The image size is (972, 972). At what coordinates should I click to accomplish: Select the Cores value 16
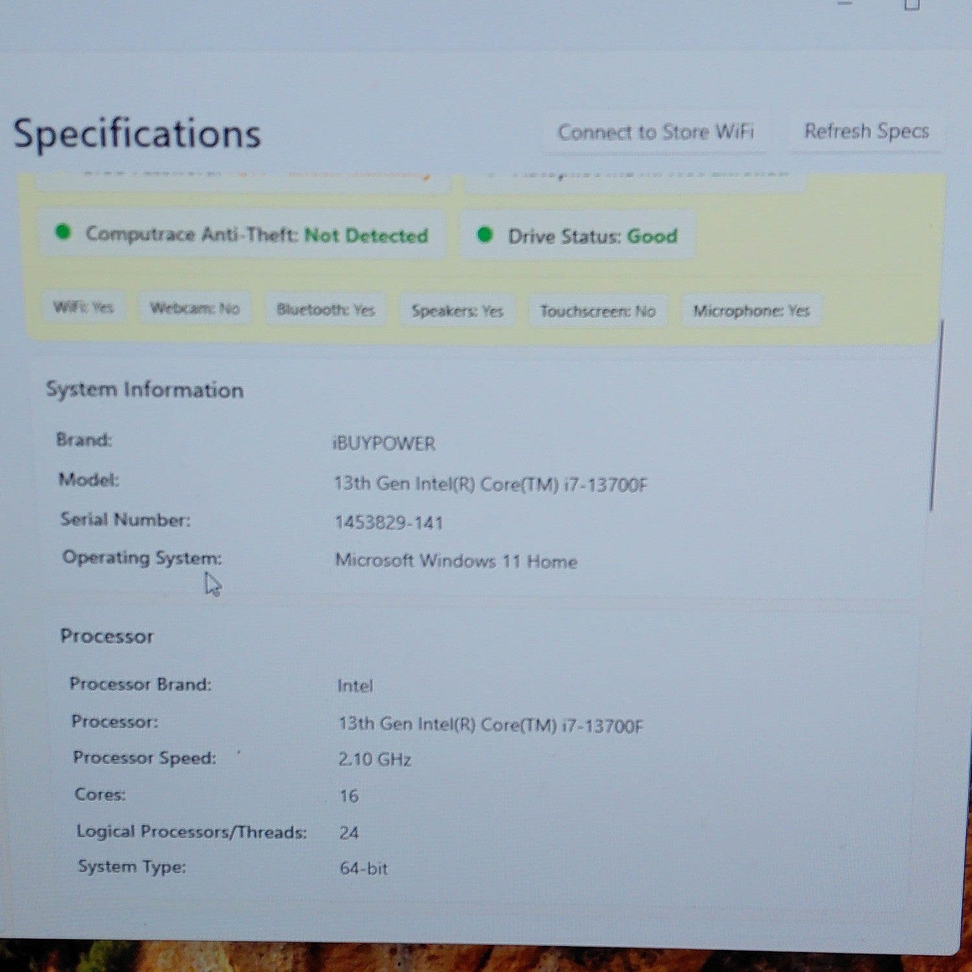(349, 796)
